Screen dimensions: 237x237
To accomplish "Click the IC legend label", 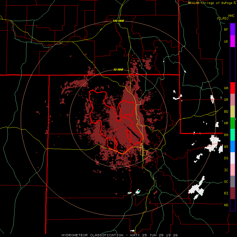I will click(226, 170).
